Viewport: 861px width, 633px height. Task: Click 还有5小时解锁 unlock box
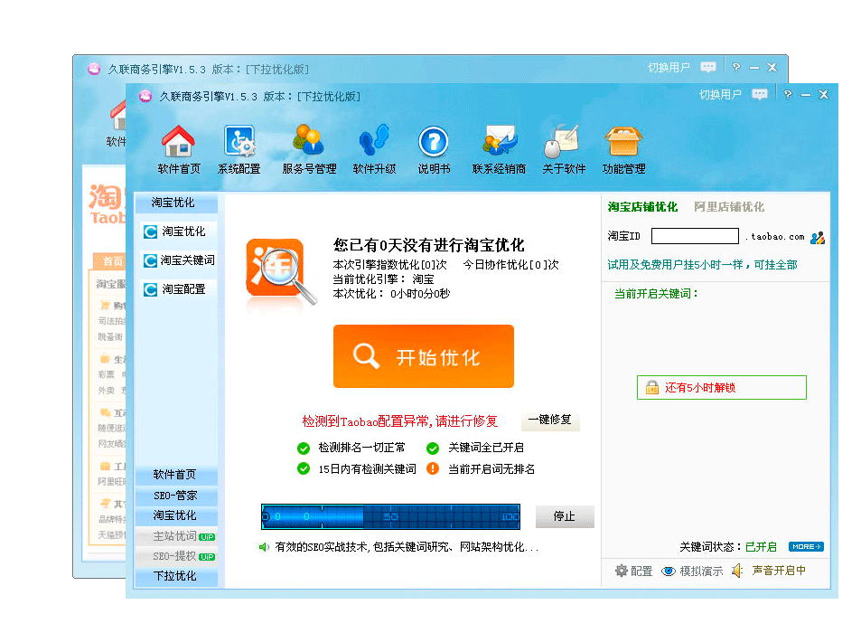pos(722,387)
